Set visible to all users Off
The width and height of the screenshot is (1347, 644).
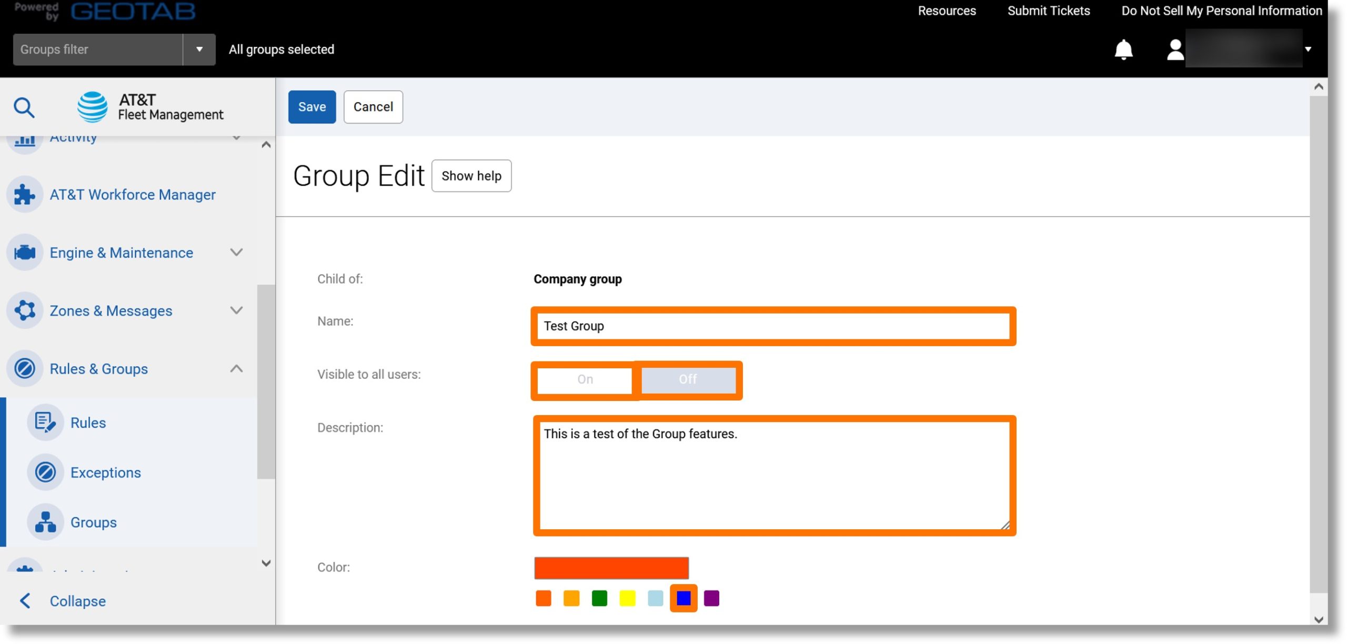tap(688, 379)
